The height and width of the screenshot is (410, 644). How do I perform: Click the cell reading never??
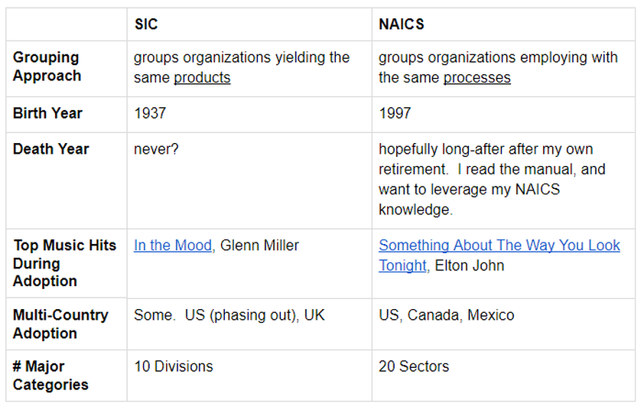[249, 181]
